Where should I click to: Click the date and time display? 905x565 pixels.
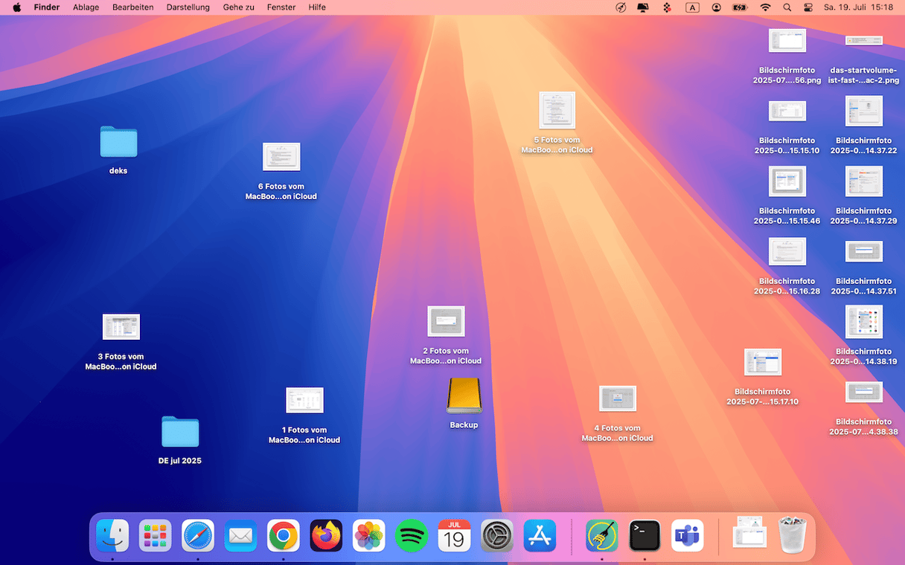(858, 7)
